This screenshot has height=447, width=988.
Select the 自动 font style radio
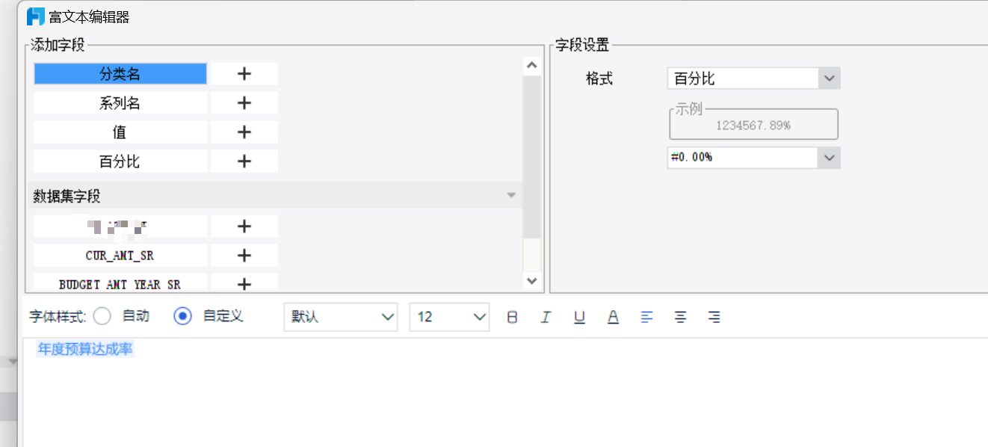102,316
